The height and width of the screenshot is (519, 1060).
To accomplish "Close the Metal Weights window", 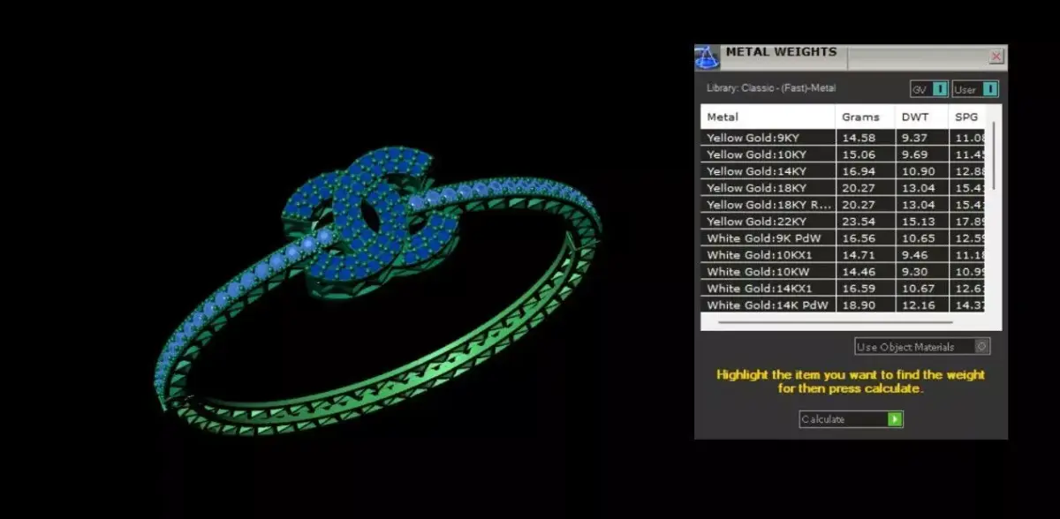I will 996,57.
